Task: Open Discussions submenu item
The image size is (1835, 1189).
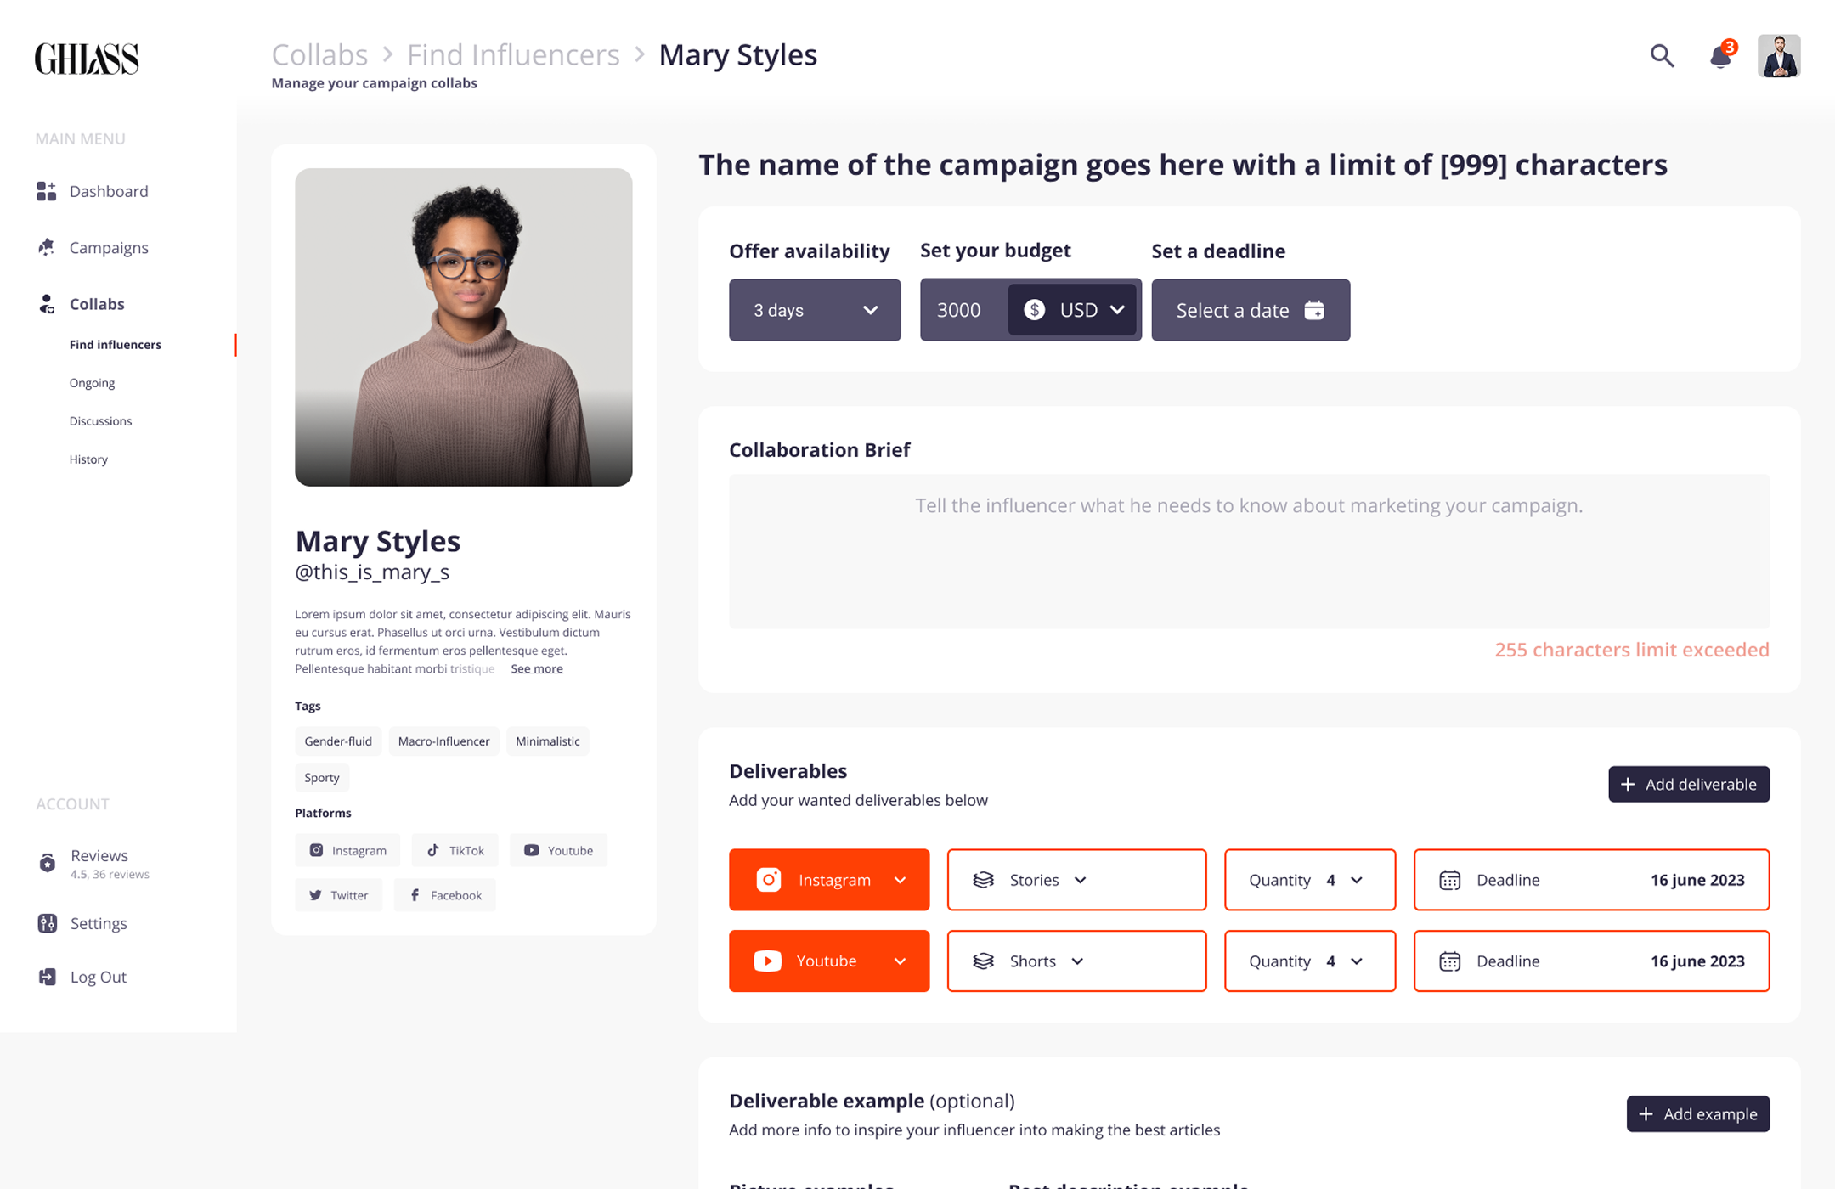Action: 100,421
